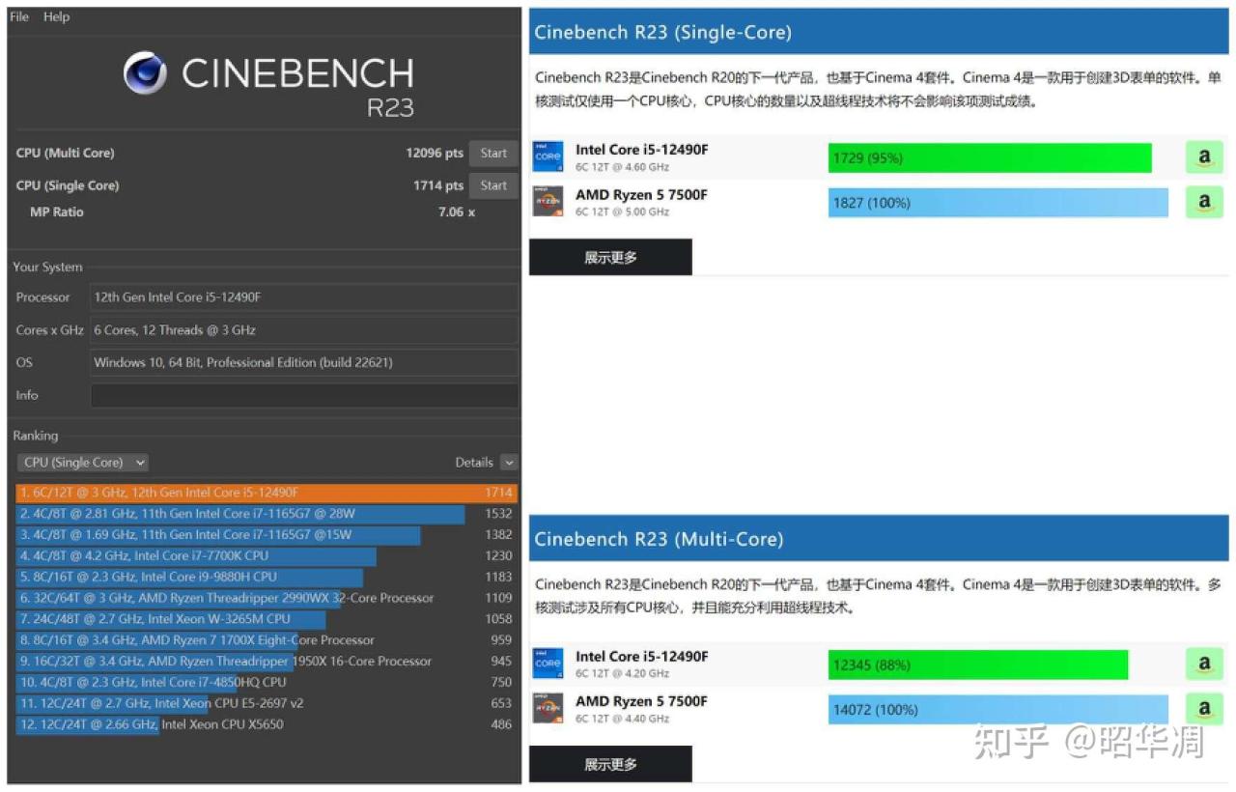Click Intel Core logo in Single-Core section
This screenshot has width=1236, height=792.
[548, 156]
